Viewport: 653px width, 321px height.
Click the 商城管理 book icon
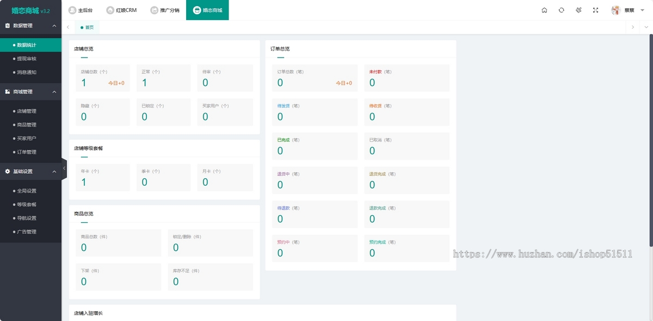(x=8, y=92)
